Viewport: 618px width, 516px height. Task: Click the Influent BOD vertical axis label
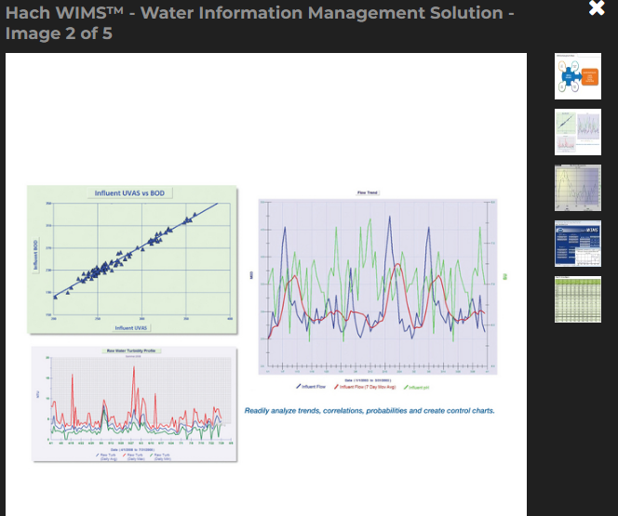pos(35,255)
